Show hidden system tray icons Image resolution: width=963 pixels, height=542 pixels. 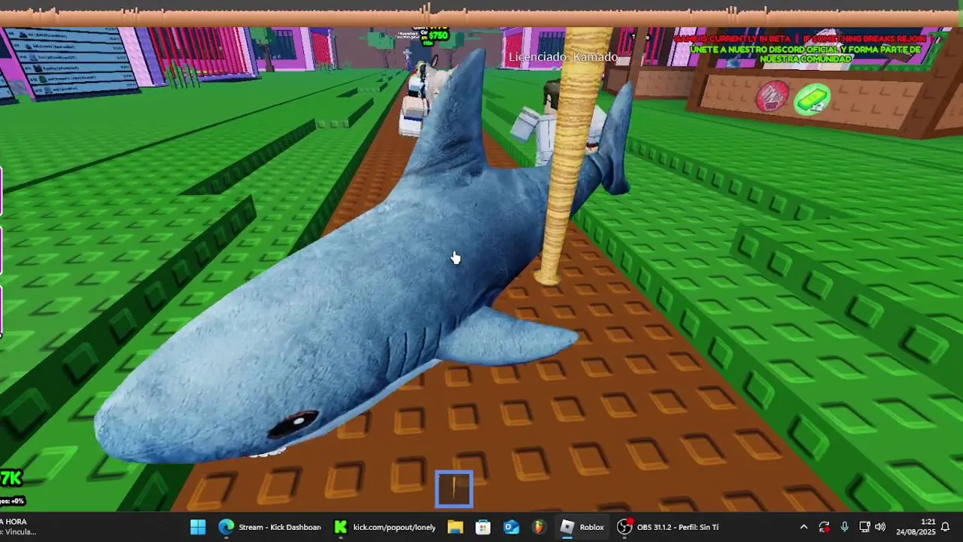pos(804,527)
